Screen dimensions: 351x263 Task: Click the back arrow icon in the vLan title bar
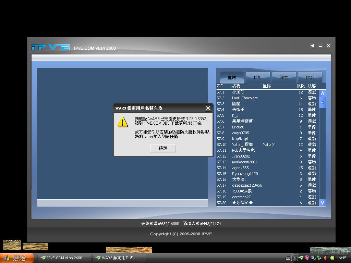[x=312, y=46]
